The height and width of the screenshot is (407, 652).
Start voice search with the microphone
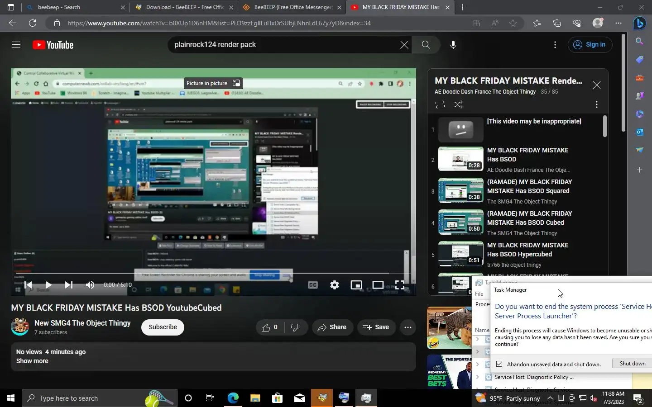click(453, 45)
